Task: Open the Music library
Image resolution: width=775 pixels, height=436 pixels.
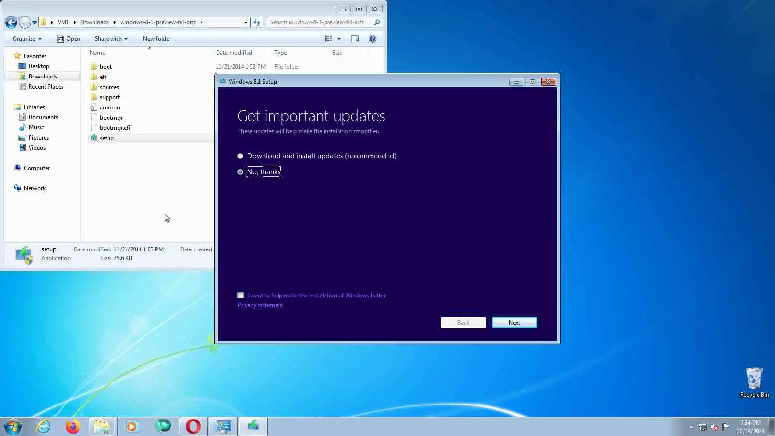Action: pos(36,127)
